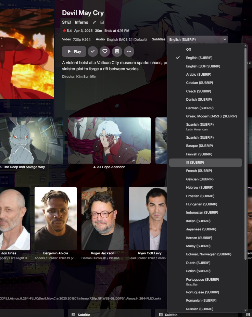Click the subtitle list scroll down arrow
Image resolution: width=252 pixels, height=317 pixels.
(x=245, y=310)
